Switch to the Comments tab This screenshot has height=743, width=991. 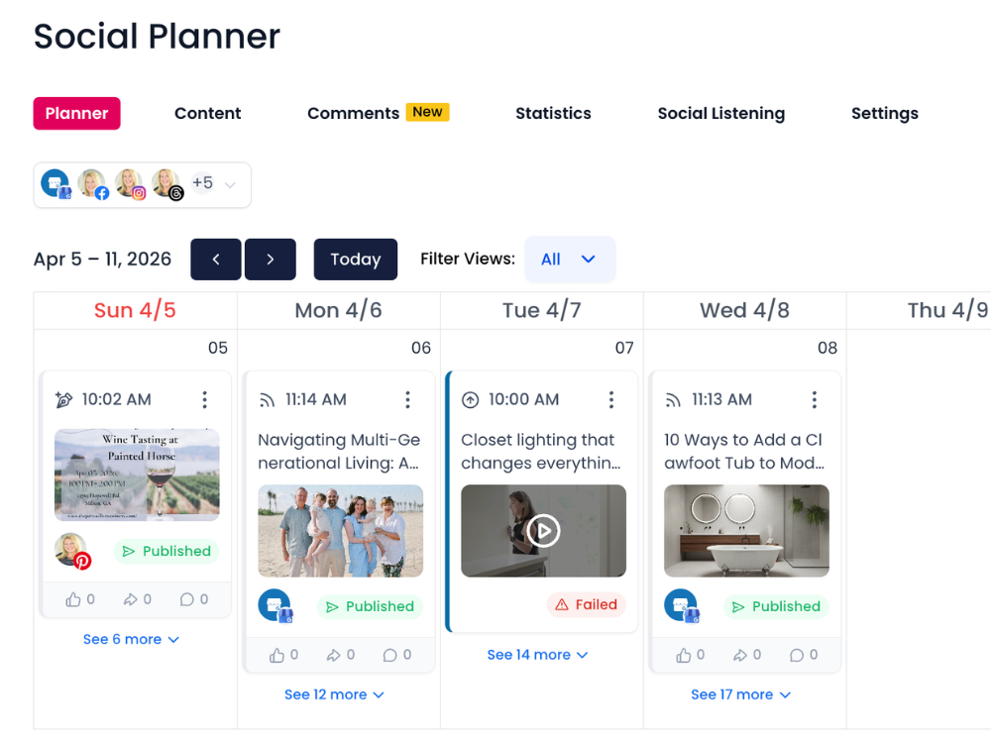coord(352,113)
